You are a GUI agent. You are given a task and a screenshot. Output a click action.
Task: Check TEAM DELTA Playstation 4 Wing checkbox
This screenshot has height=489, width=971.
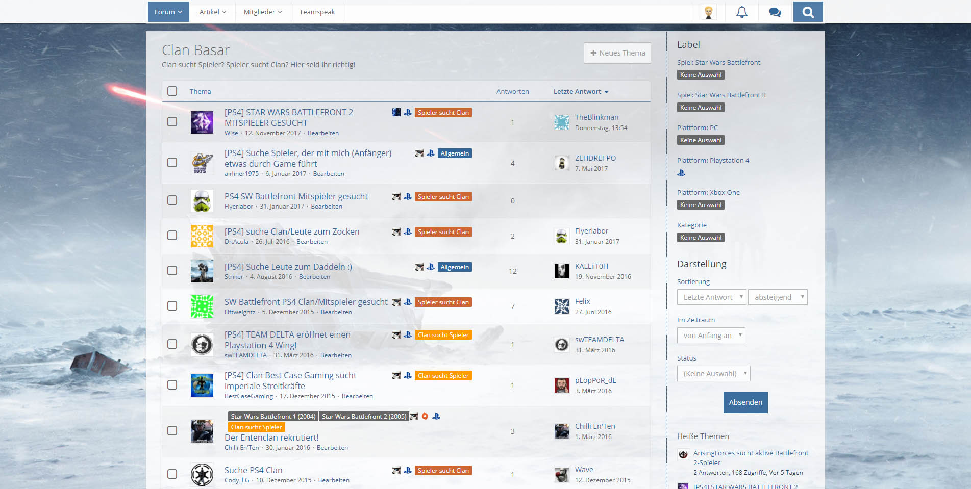click(x=172, y=344)
